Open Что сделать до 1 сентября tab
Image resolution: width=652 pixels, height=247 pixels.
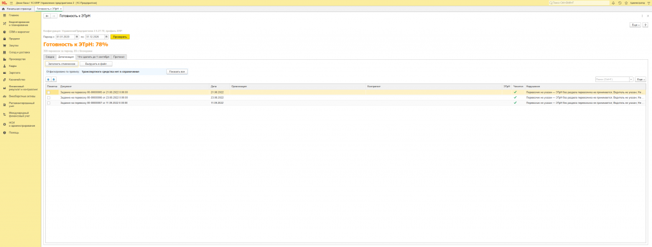(94, 57)
